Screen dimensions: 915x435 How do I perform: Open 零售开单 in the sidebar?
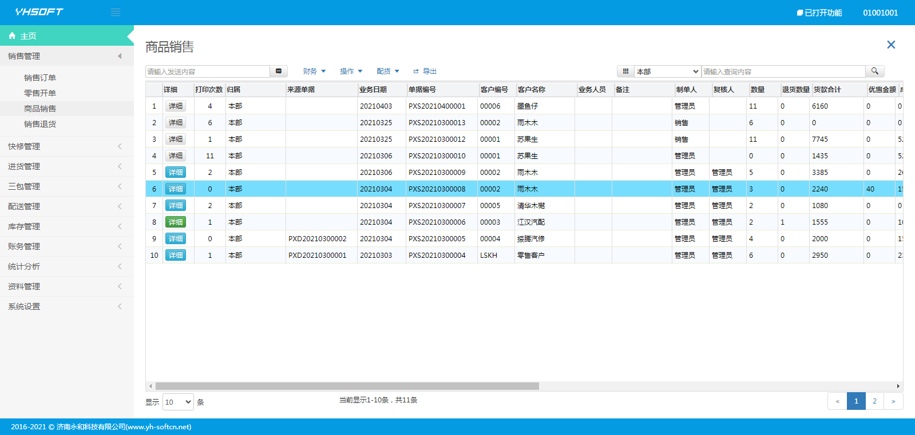40,93
